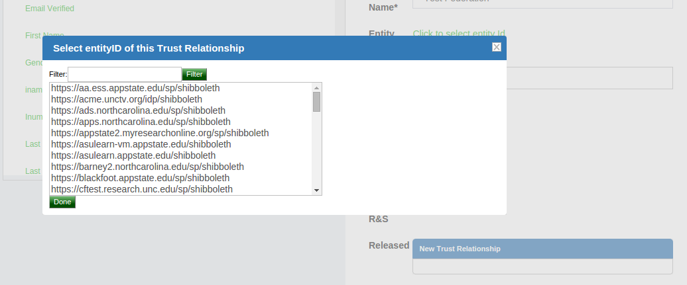Viewport: 687px width, 285px height.
Task: Close the entityID selection dialog
Action: point(497,47)
